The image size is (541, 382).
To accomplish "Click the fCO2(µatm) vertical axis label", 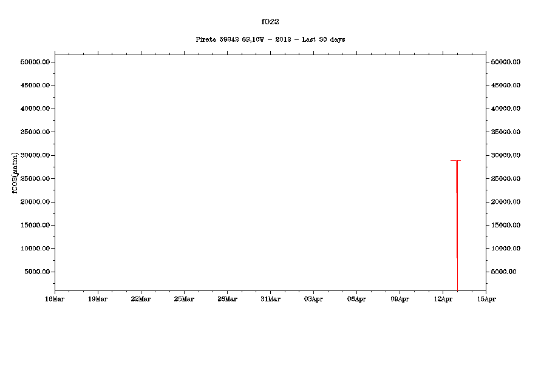I will point(15,173).
